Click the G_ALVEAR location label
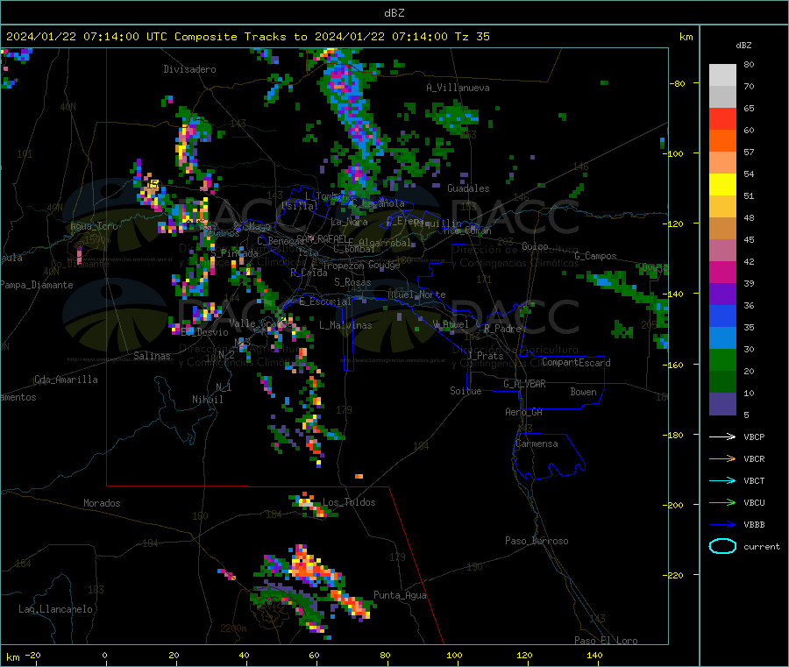 [x=524, y=384]
